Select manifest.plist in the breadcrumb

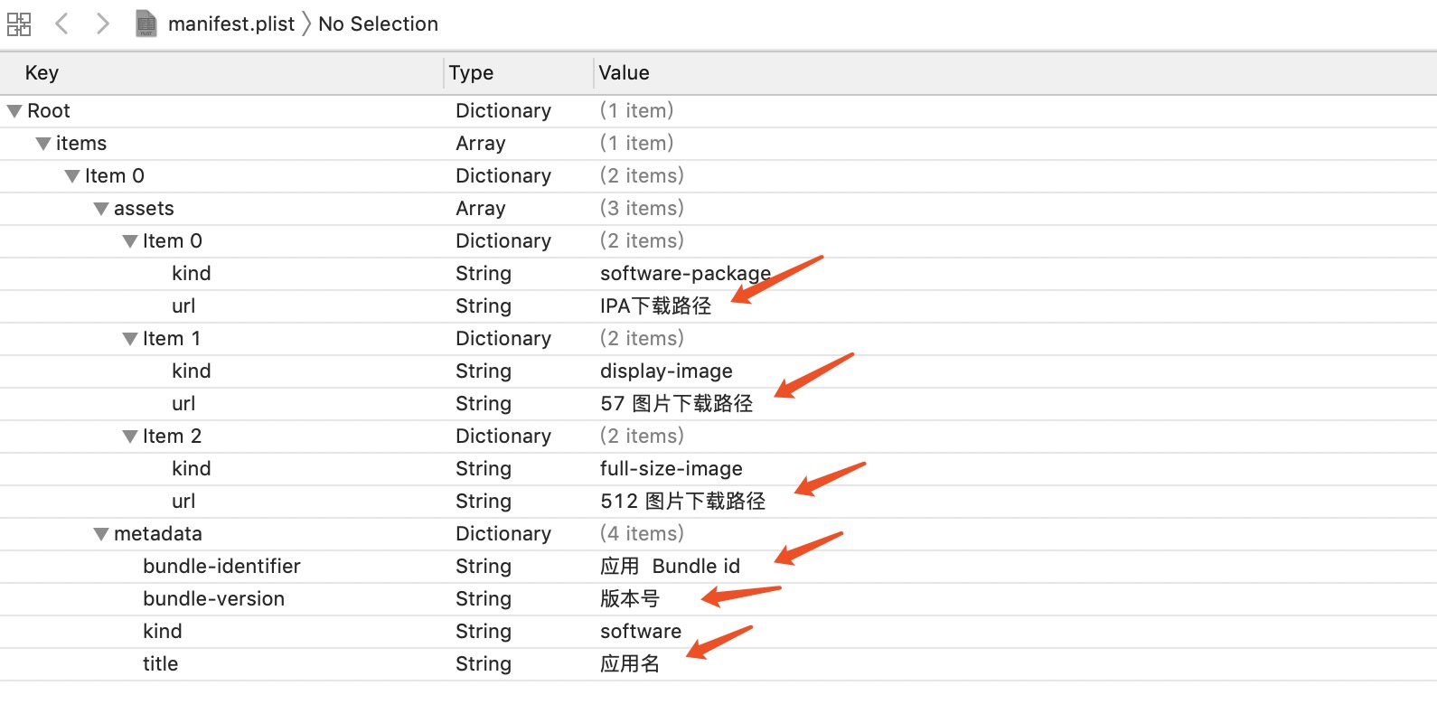231,24
